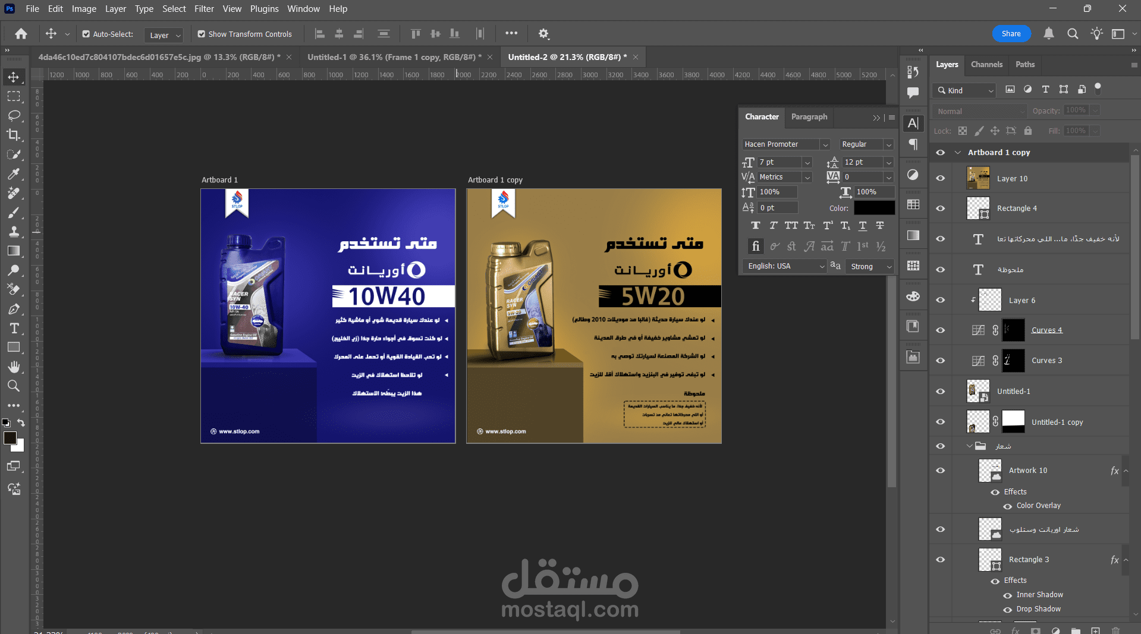Screen dimensions: 1141x634
Task: Open the Comments panel icon
Action: [x=913, y=93]
